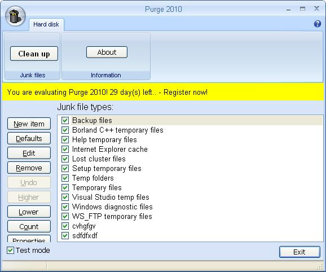326x272 pixels.
Task: Switch to the Hard disk tab
Action: pos(46,24)
